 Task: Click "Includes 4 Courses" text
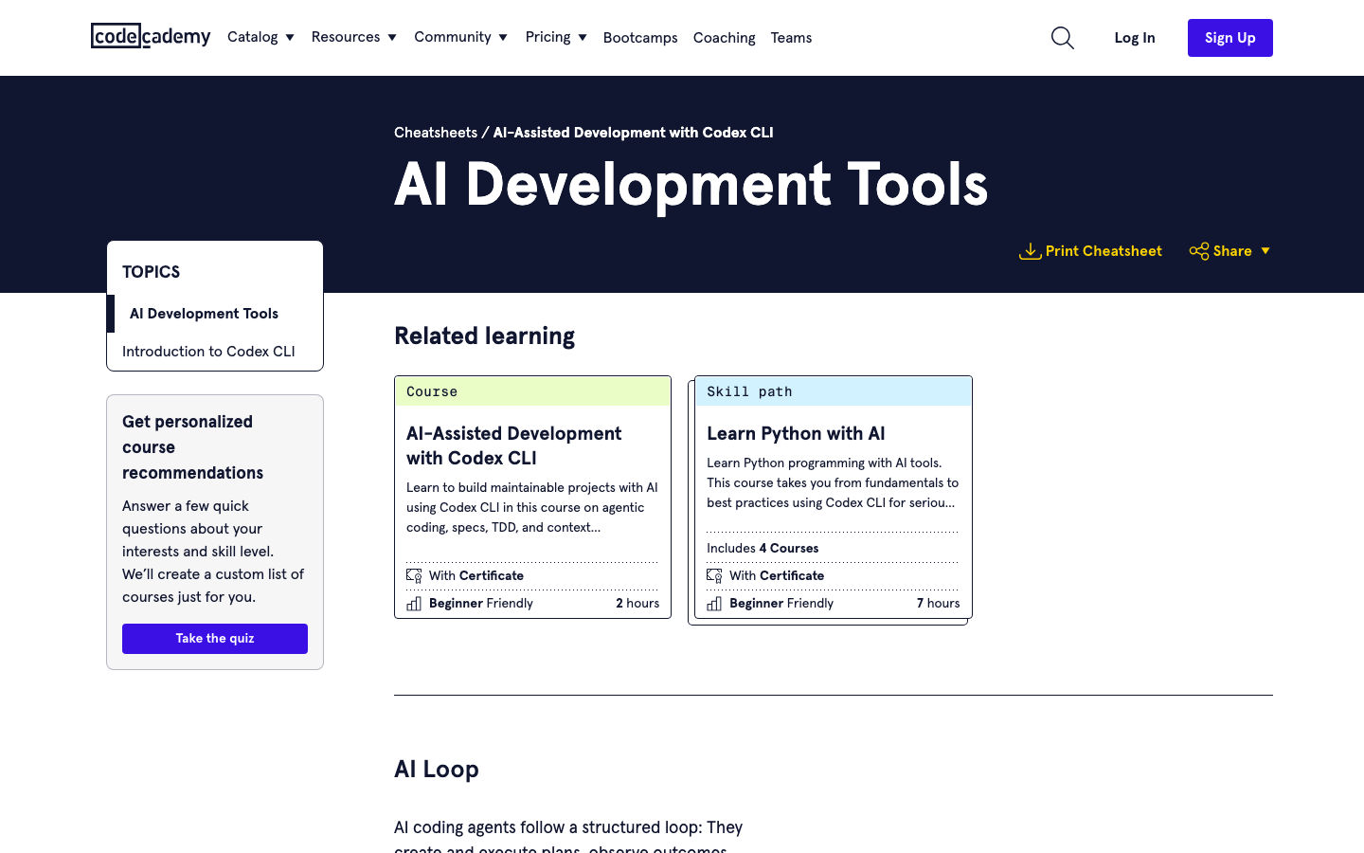[763, 548]
